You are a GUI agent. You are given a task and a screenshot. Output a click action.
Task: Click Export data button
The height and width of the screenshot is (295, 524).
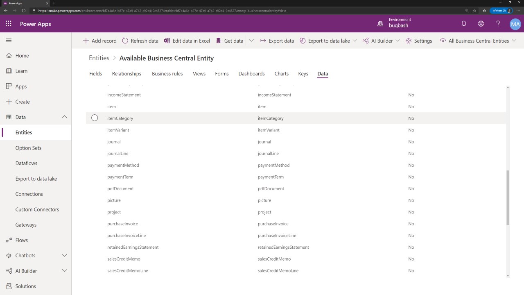277,41
